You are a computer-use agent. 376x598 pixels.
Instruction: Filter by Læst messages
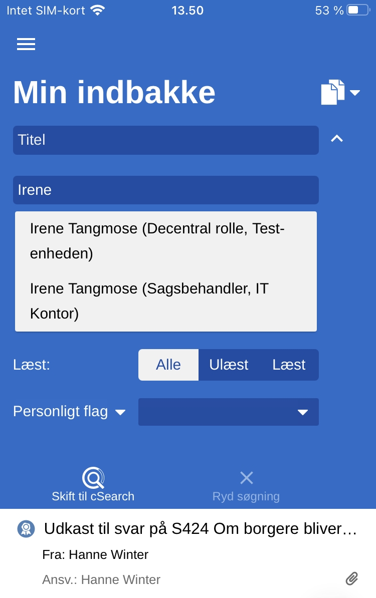(289, 365)
